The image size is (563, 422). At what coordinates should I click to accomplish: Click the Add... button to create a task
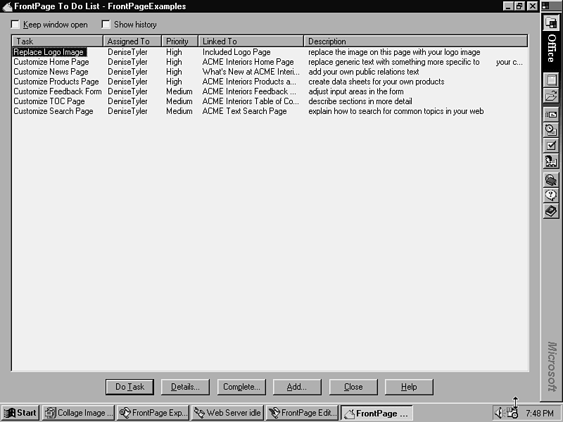(x=297, y=387)
